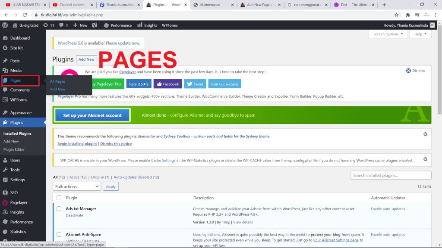The width and height of the screenshot is (442, 248).
Task: Open Insights in the admin bar
Action: point(147,25)
